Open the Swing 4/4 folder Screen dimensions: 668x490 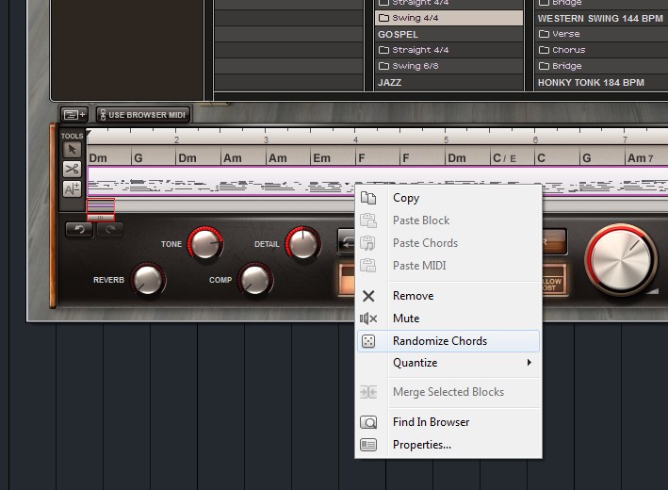(x=449, y=18)
